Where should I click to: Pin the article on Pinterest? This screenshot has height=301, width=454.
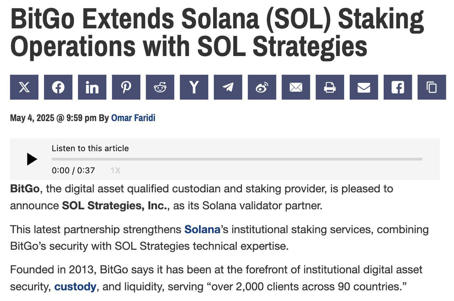tap(126, 87)
